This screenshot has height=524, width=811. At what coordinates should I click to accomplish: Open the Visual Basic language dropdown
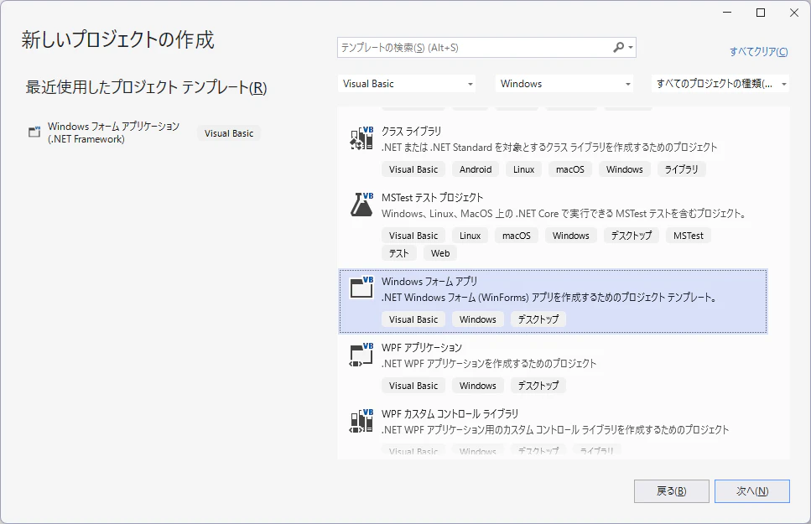click(407, 83)
